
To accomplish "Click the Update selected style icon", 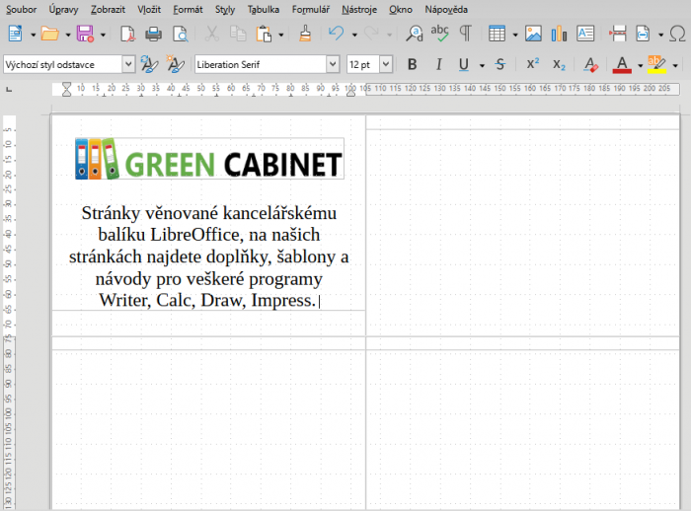I will (149, 65).
